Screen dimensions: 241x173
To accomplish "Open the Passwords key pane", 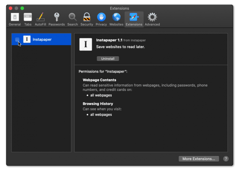I will 56,20.
